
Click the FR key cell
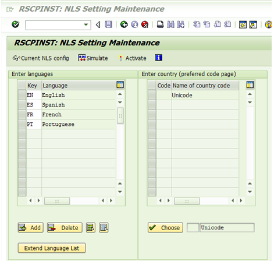pyautogui.click(x=34, y=114)
